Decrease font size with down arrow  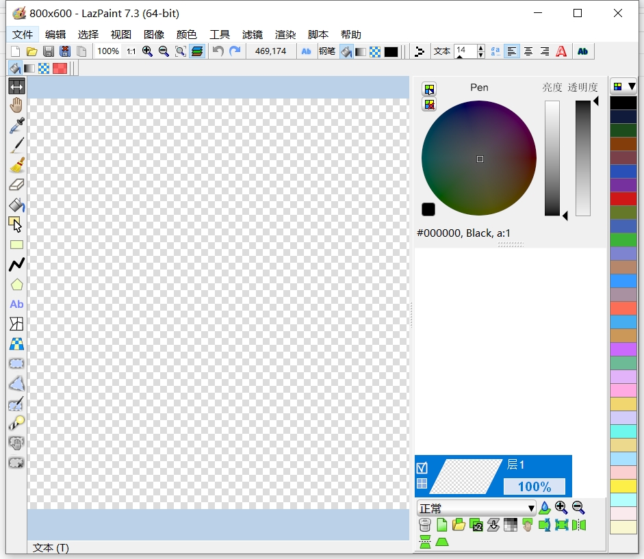481,55
